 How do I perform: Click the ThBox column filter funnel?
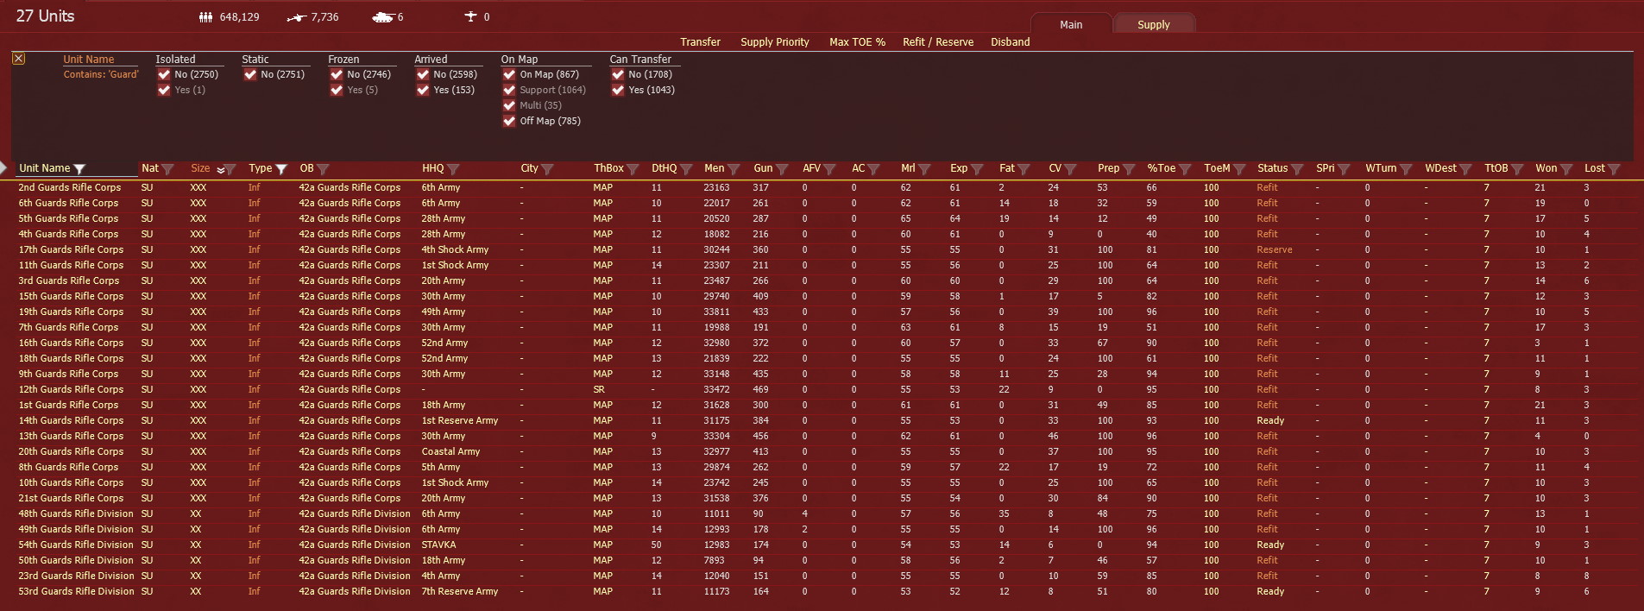point(633,169)
